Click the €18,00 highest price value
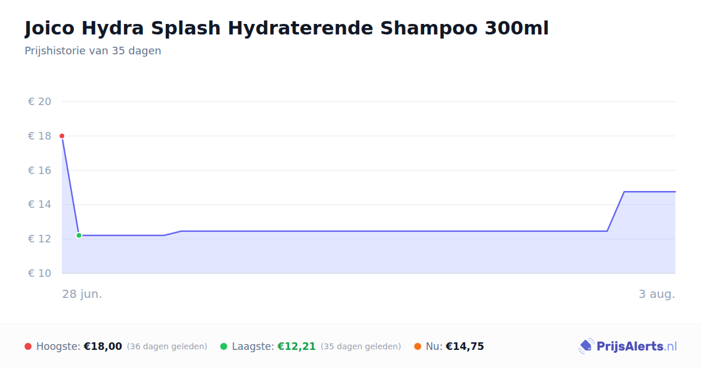Image resolution: width=701 pixels, height=368 pixels. 103,346
